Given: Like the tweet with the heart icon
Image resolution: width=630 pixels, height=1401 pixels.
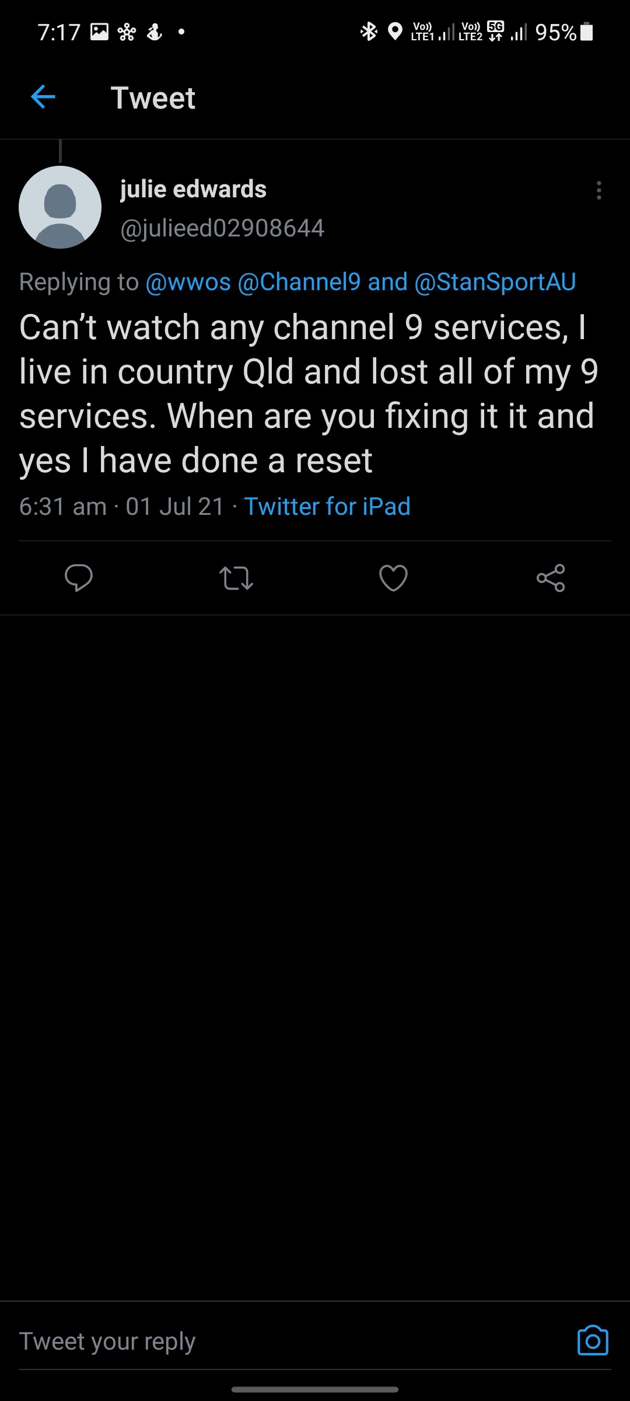Looking at the screenshot, I should click(x=394, y=578).
